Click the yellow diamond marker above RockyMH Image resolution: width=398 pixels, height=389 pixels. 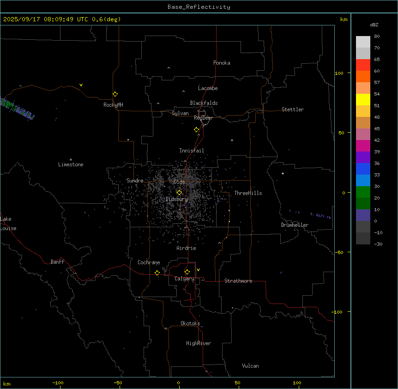click(x=115, y=94)
